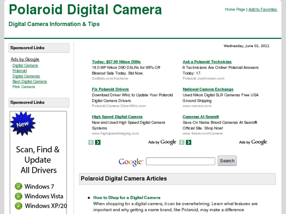Click Polaroid.JustAnswer.com ad URL
286x214 pixels.
pyautogui.click(x=203, y=78)
